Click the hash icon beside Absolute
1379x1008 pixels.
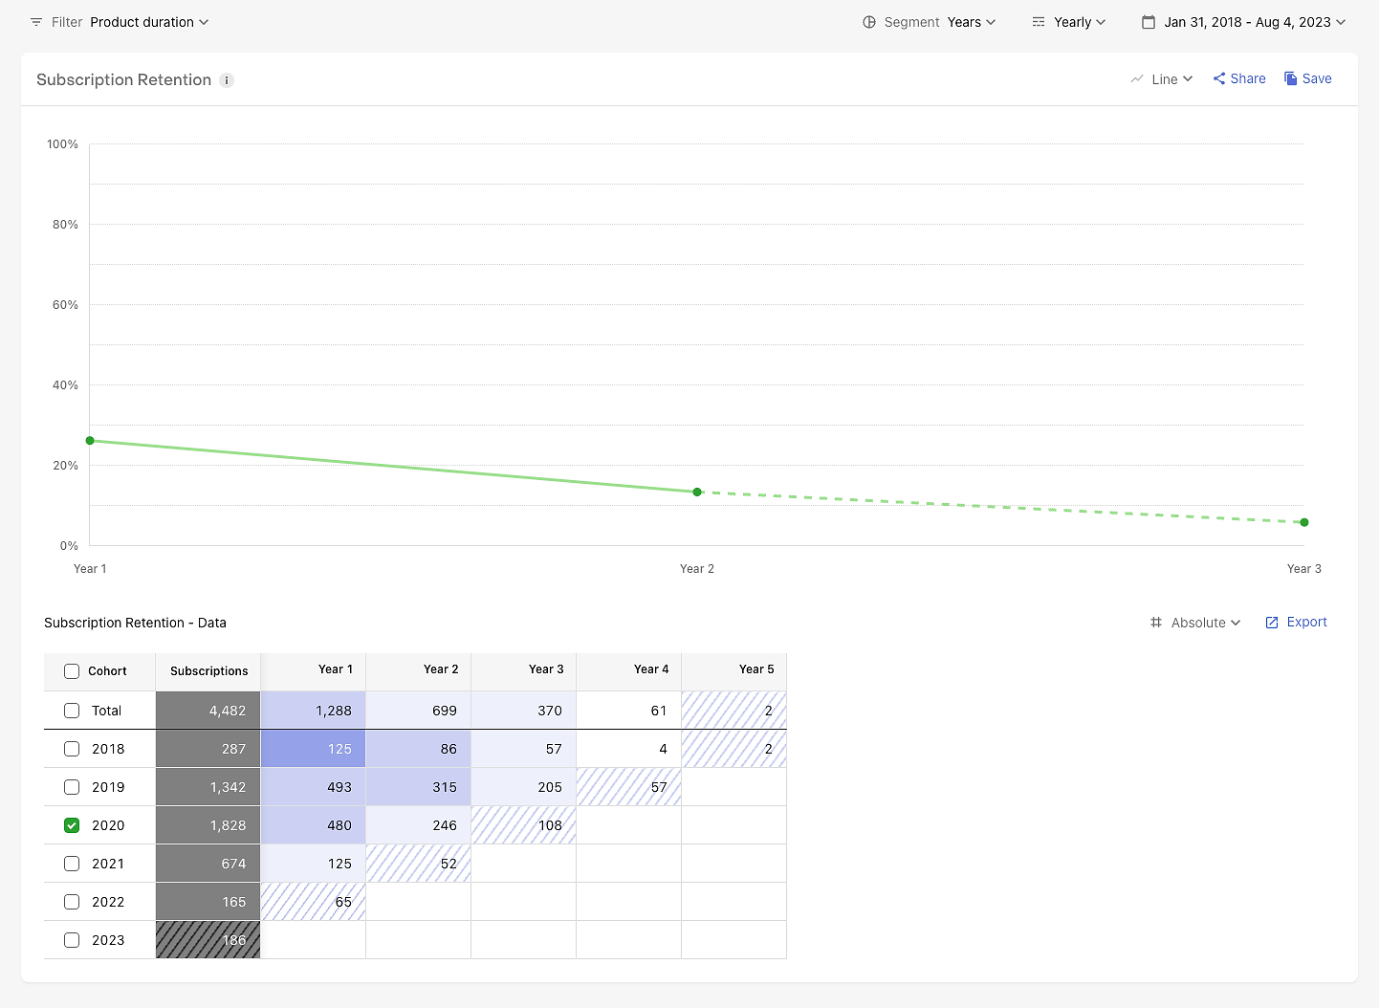pos(1156,623)
